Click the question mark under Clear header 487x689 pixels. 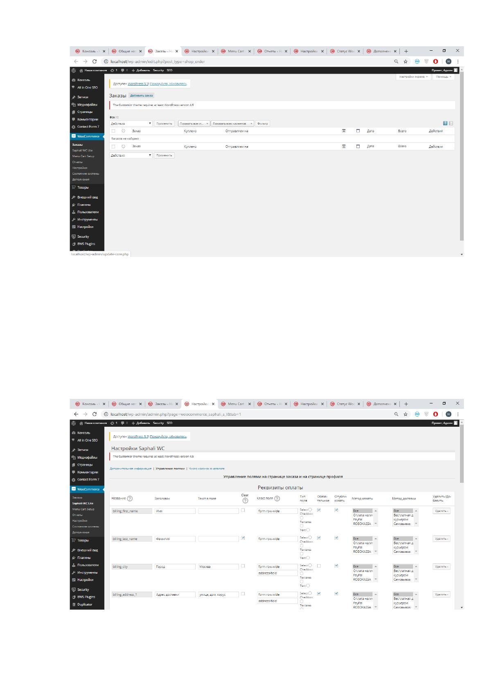pyautogui.click(x=245, y=500)
